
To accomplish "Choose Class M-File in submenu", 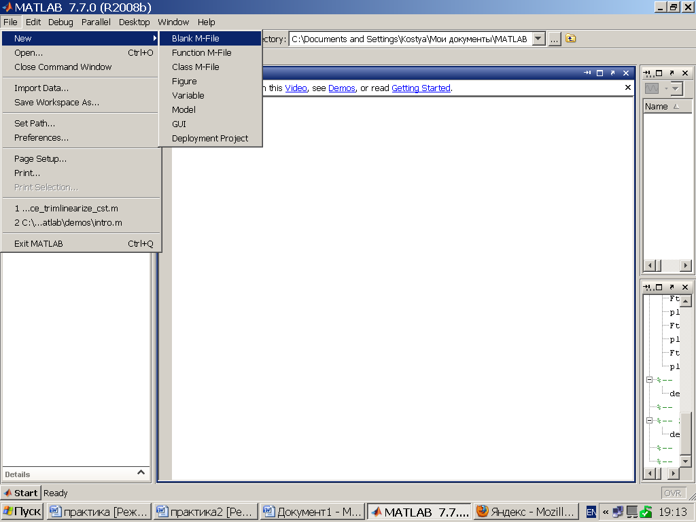I will point(211,67).
